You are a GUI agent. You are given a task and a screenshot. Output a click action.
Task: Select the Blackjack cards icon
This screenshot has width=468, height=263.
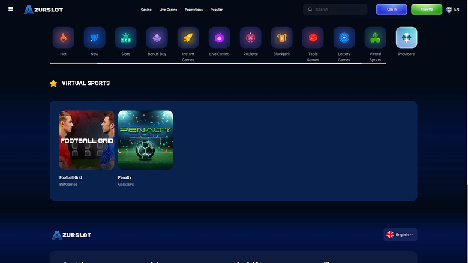(282, 38)
